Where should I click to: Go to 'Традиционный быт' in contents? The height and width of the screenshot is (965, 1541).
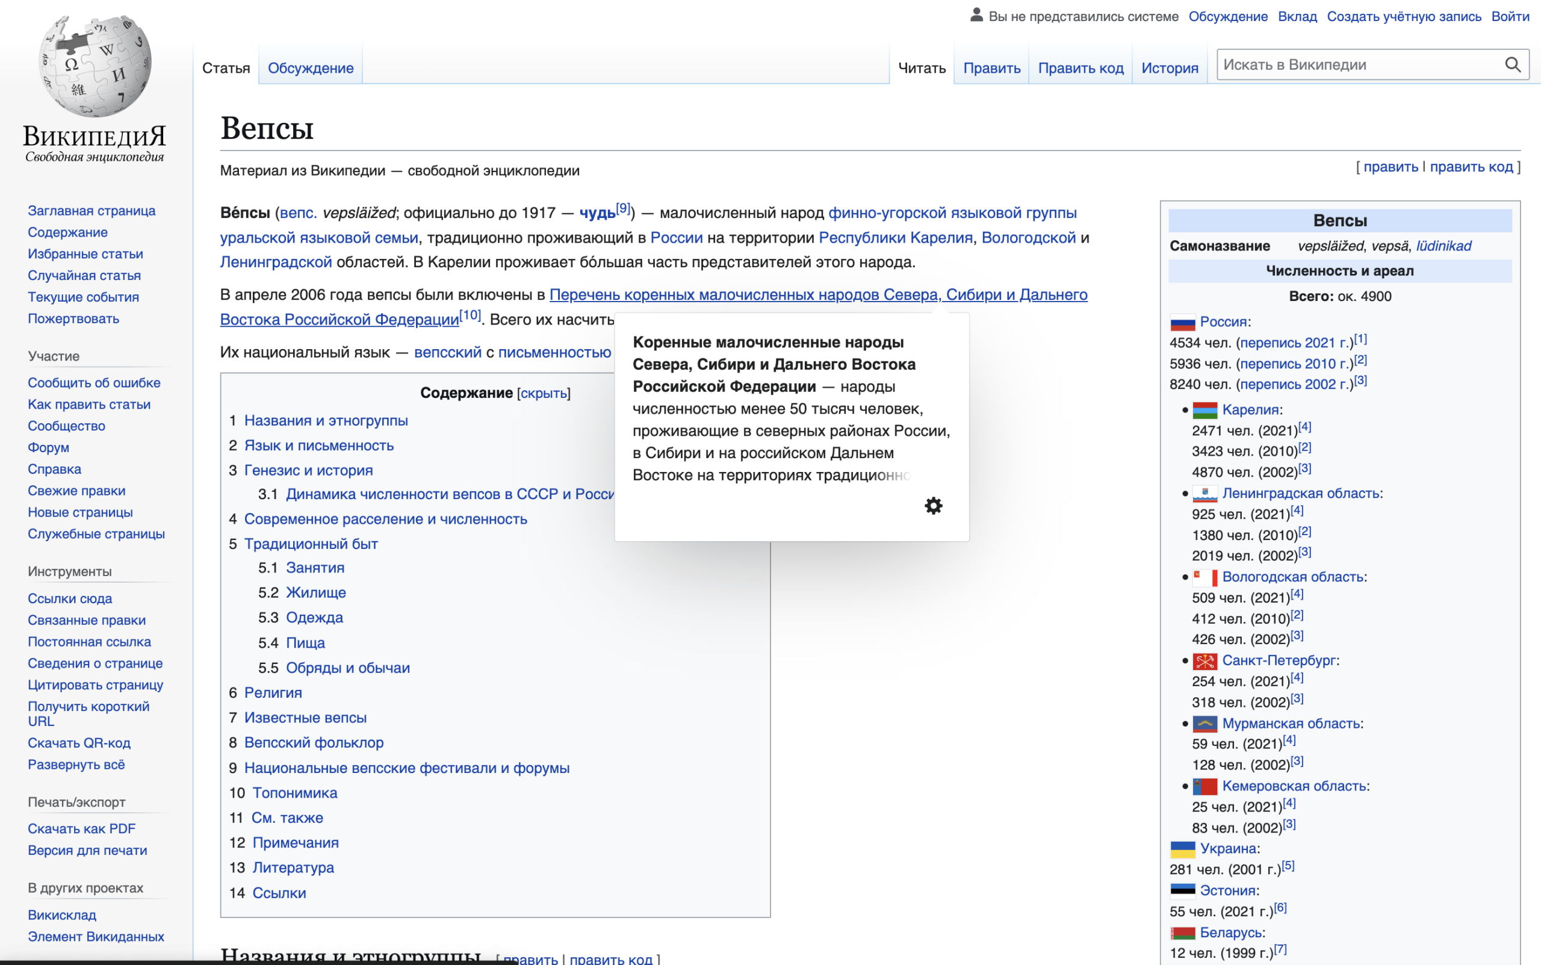click(x=311, y=544)
